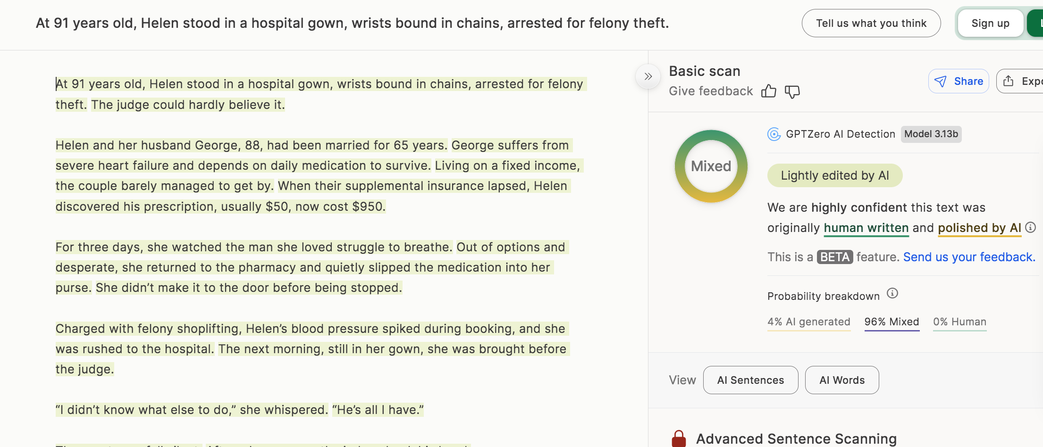Select the 96% Mixed breakdown
Image resolution: width=1043 pixels, height=447 pixels.
892,322
